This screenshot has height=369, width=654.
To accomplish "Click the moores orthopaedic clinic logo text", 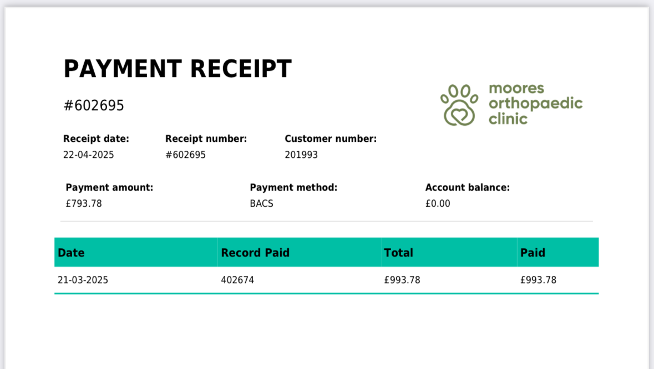I will click(535, 104).
